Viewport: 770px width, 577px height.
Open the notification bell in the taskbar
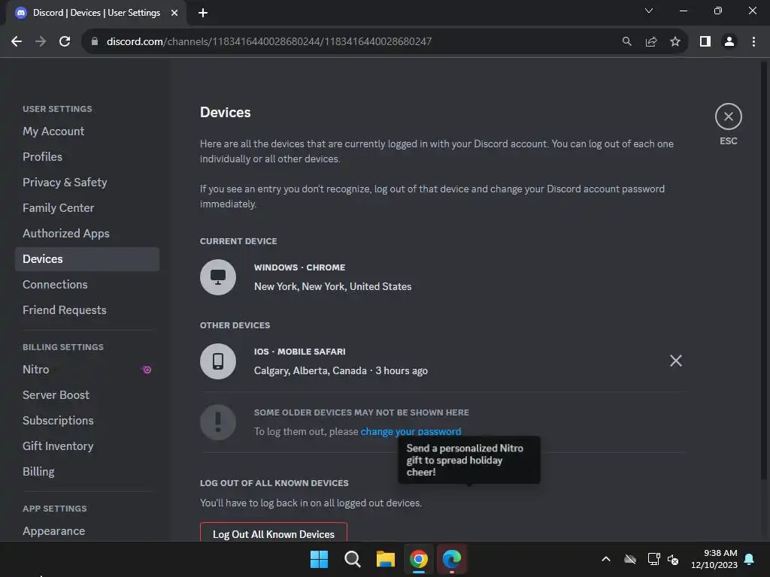pos(749,559)
